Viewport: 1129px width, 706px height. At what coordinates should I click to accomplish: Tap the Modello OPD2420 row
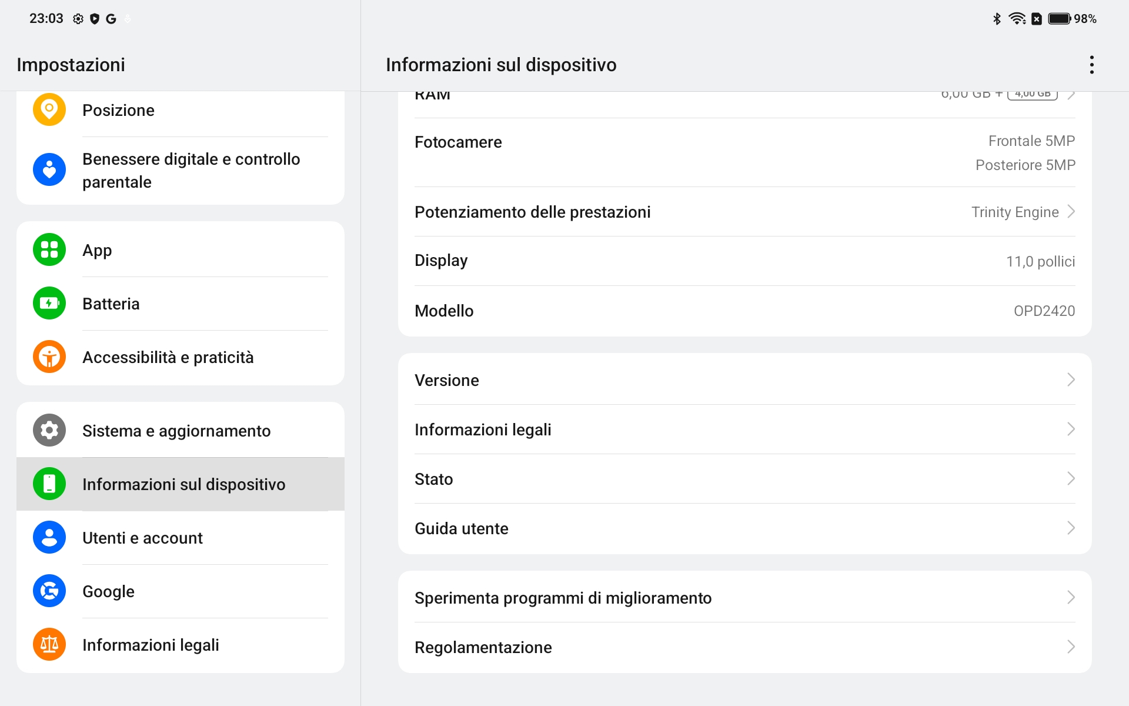click(x=744, y=311)
